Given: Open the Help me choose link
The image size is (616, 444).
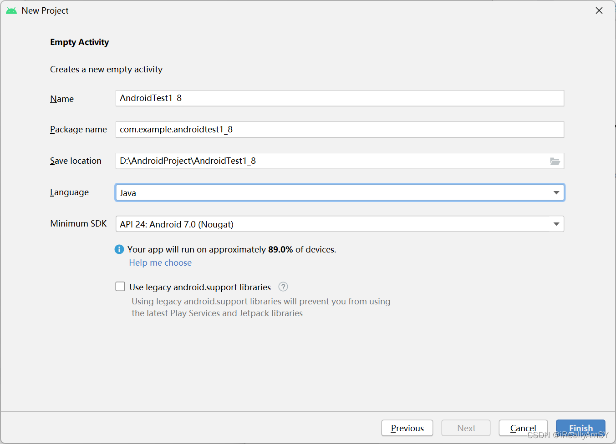Looking at the screenshot, I should coord(160,262).
